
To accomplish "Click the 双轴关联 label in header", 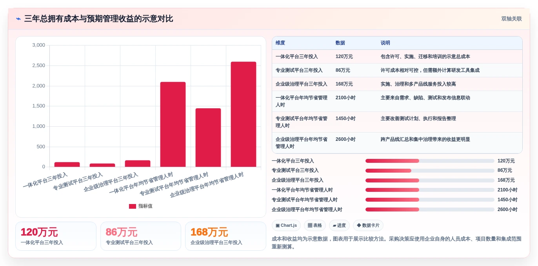I will coord(511,19).
